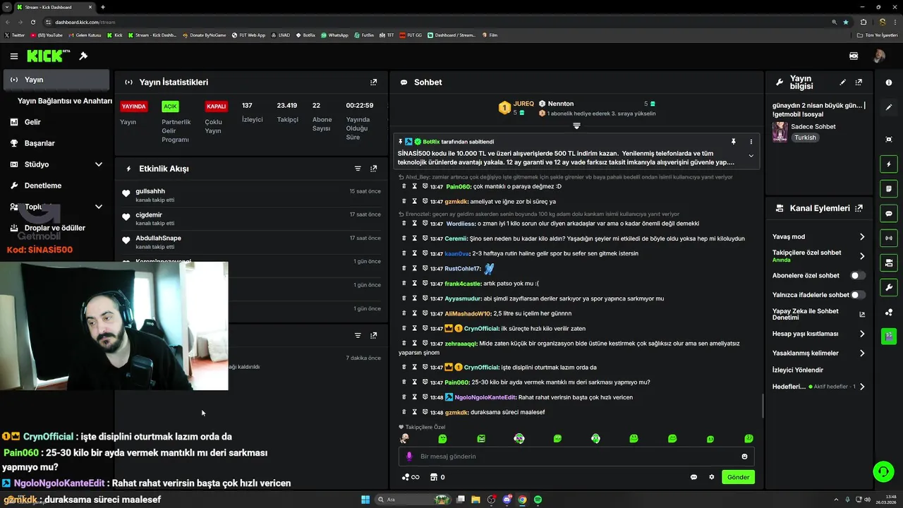This screenshot has height=508, width=903.
Task: Bookmark this page with the star icon
Action: point(846,22)
